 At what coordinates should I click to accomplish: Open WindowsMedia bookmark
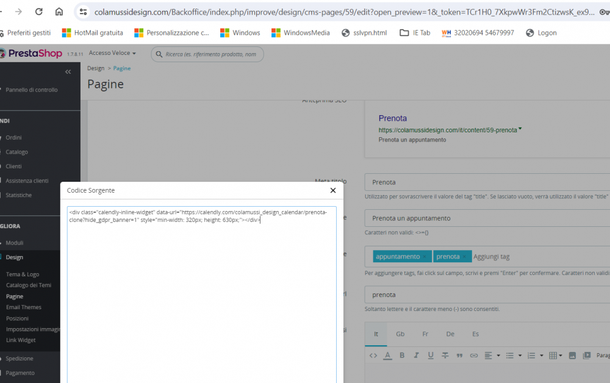(x=300, y=33)
